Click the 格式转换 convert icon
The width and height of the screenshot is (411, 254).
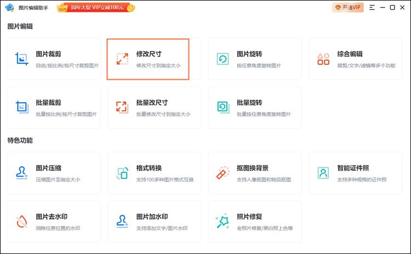coord(122,173)
